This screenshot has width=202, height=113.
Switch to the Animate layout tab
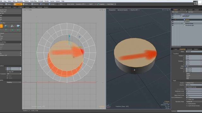point(40,7)
